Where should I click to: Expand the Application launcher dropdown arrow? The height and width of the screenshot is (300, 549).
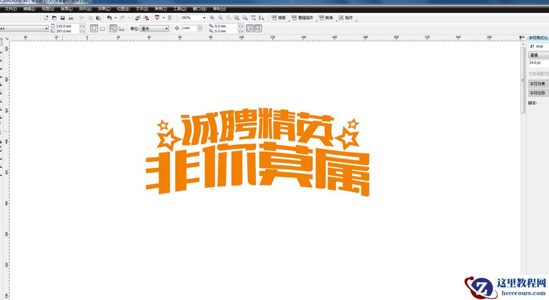pos(164,18)
